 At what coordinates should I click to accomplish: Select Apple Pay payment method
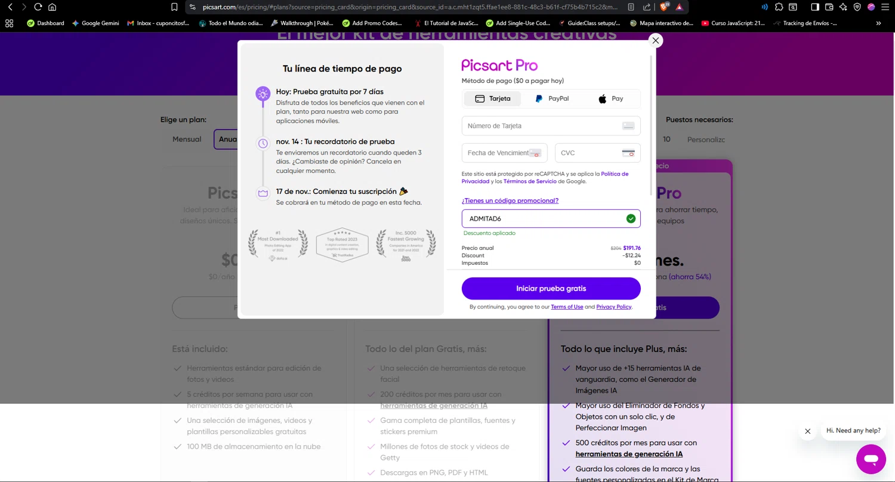[x=610, y=98]
